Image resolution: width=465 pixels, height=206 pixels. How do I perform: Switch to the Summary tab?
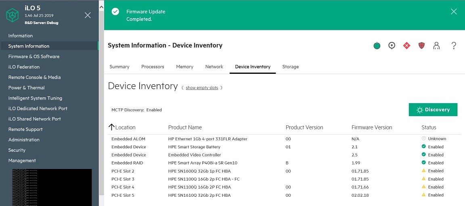119,67
